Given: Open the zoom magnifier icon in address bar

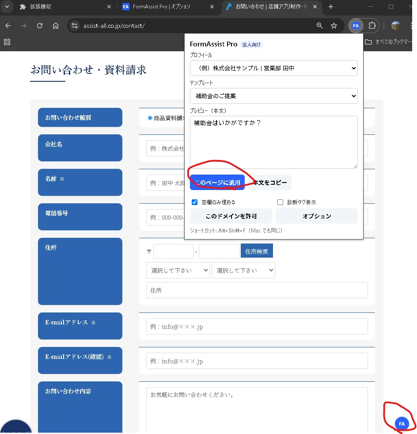Looking at the screenshot, I should 320,26.
